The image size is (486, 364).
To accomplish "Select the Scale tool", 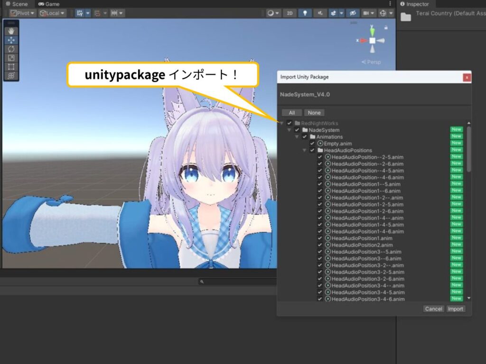I will (11, 58).
